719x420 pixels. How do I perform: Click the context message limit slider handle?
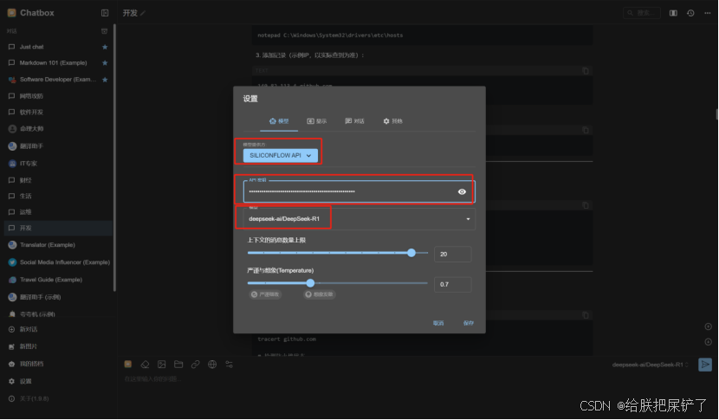411,253
